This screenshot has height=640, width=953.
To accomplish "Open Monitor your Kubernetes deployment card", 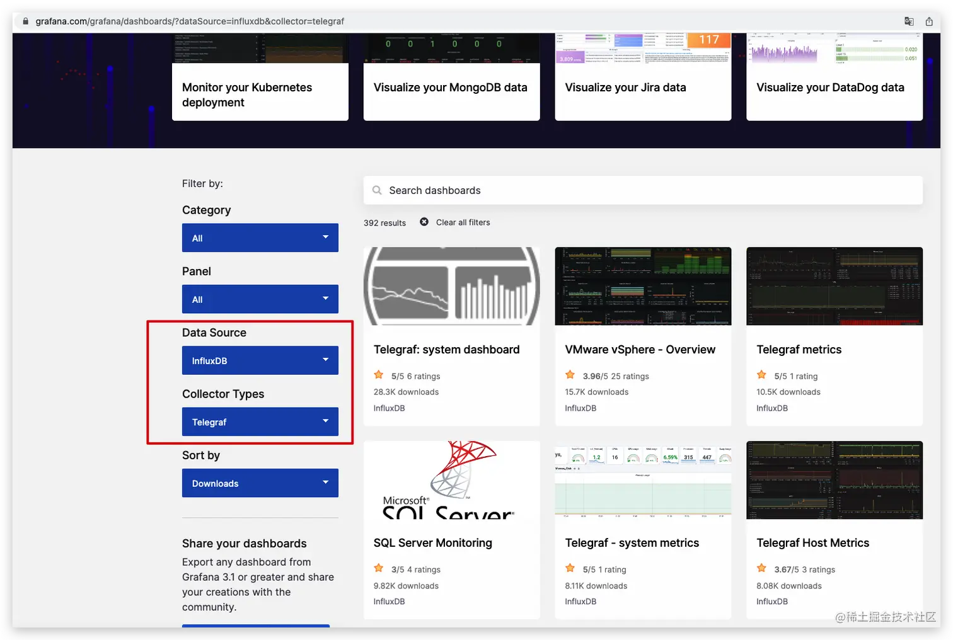I will (260, 77).
